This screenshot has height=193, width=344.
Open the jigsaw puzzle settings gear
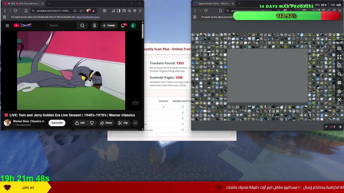point(339,91)
